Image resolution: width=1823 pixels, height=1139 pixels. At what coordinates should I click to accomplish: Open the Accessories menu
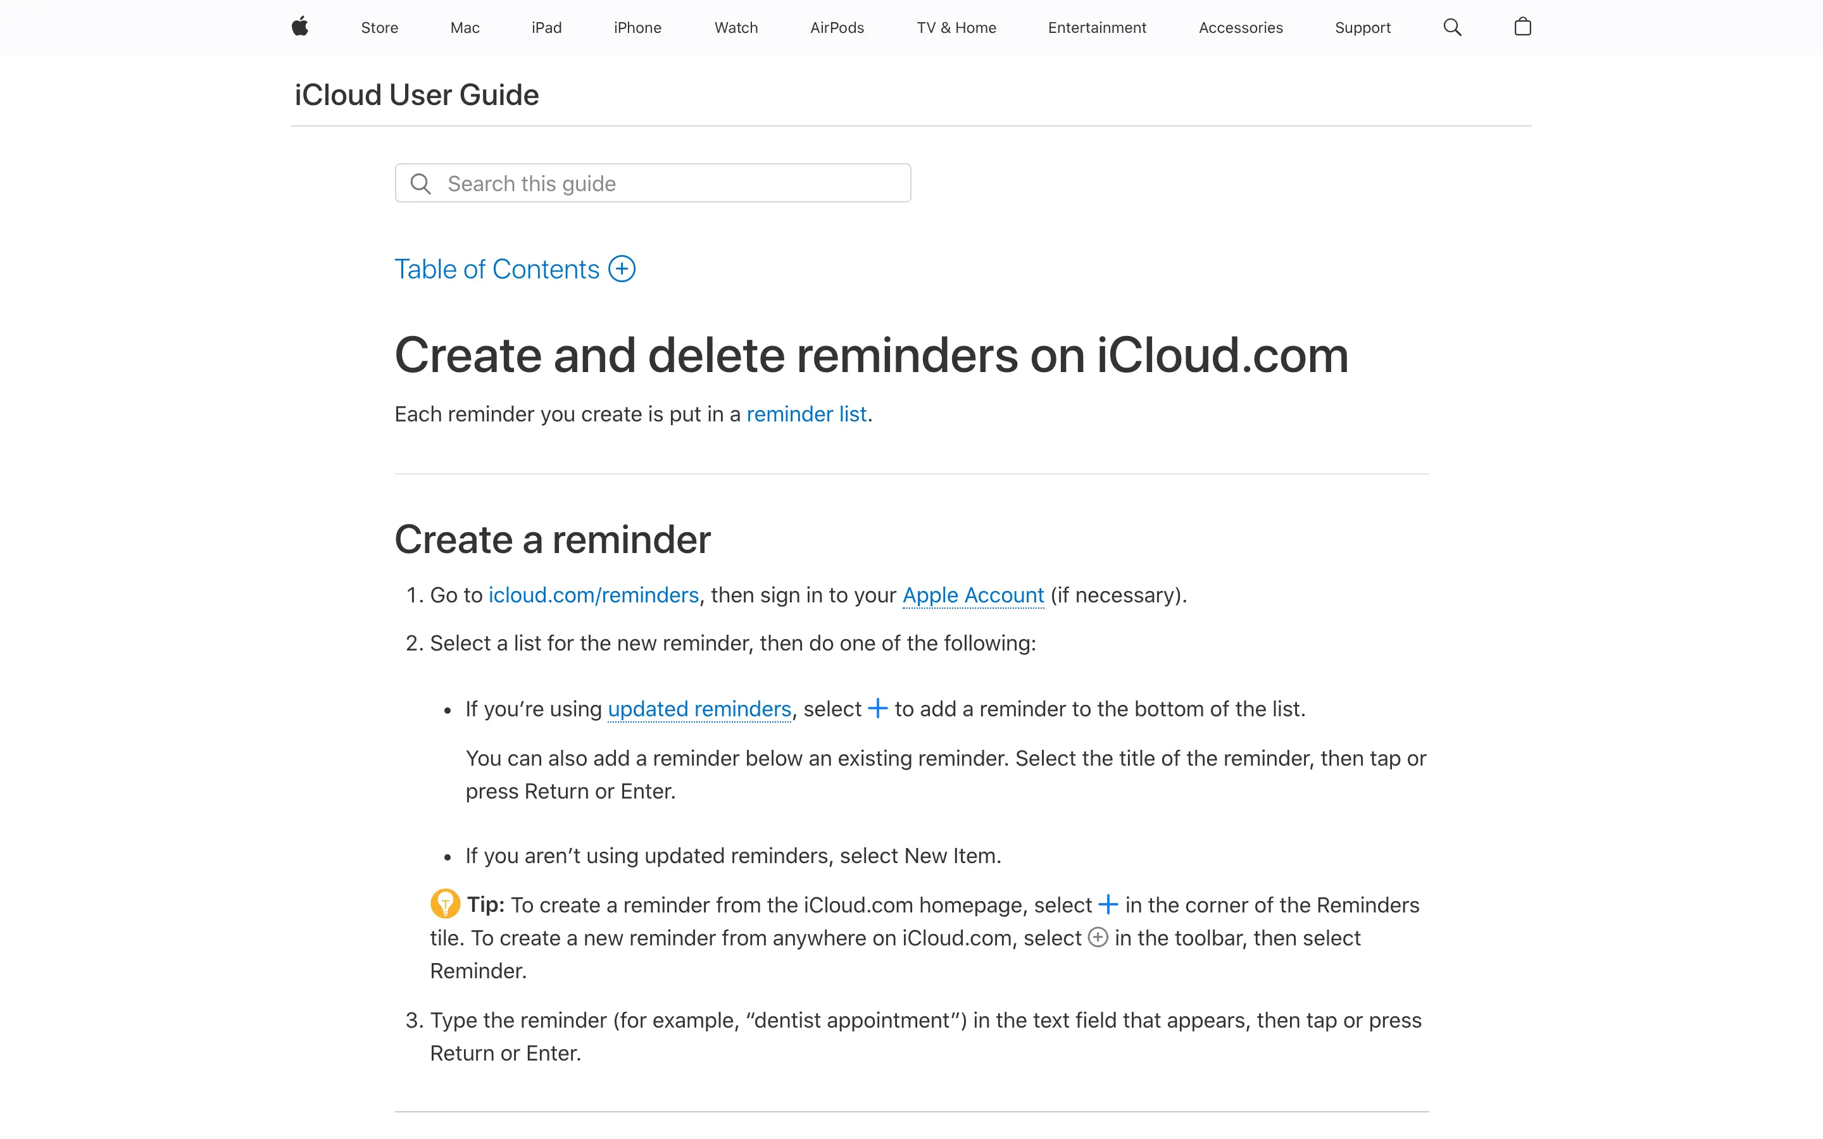tap(1241, 28)
